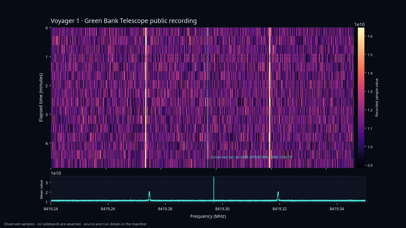Click the "Recorded sample value" colorbar label
This screenshot has height=228, width=406.
click(x=377, y=97)
